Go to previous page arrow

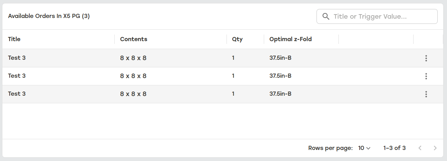420,148
